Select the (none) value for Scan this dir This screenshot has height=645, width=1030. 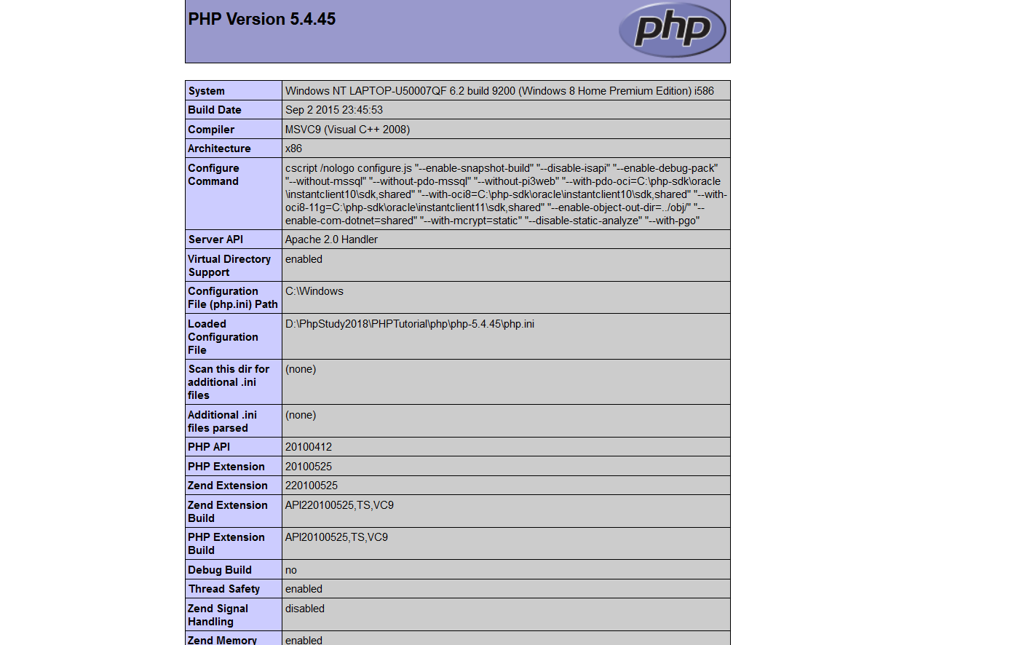pos(301,369)
